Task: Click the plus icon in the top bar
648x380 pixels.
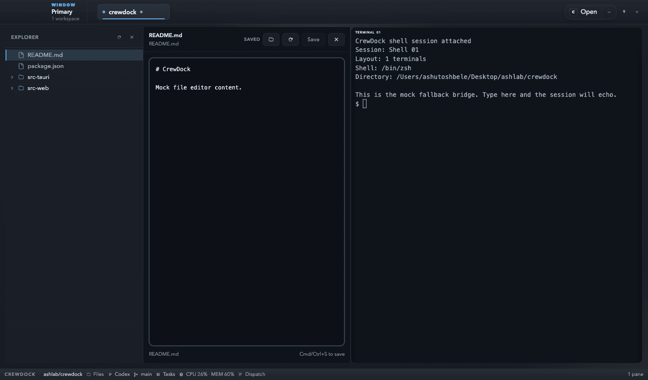Action: click(x=637, y=11)
